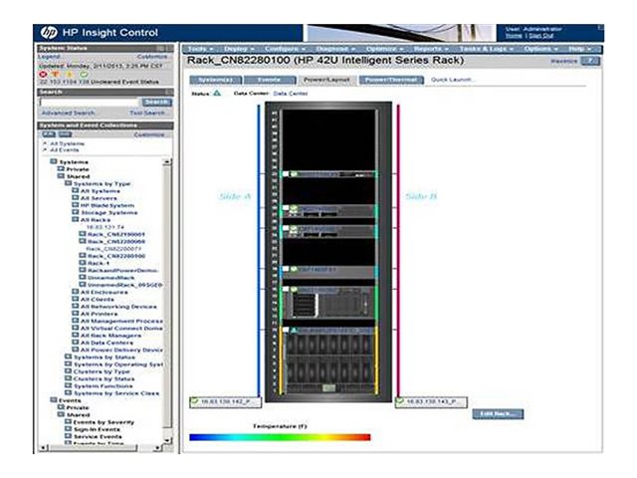
Task: Click into the search text field
Action: 90,102
